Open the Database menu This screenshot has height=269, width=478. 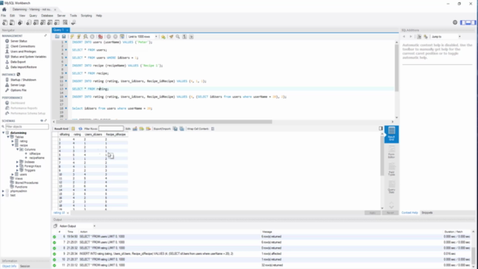point(47,16)
